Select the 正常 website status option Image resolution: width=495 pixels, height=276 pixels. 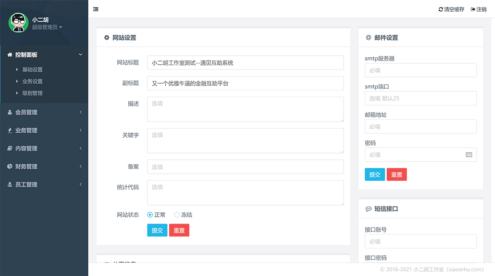point(150,215)
